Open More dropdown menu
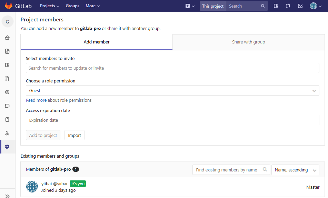This screenshot has height=198, width=328. click(x=93, y=6)
